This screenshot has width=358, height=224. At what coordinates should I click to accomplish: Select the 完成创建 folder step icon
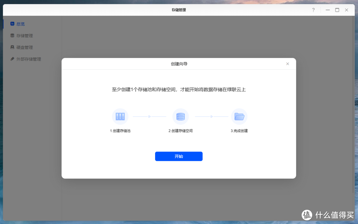(x=239, y=116)
